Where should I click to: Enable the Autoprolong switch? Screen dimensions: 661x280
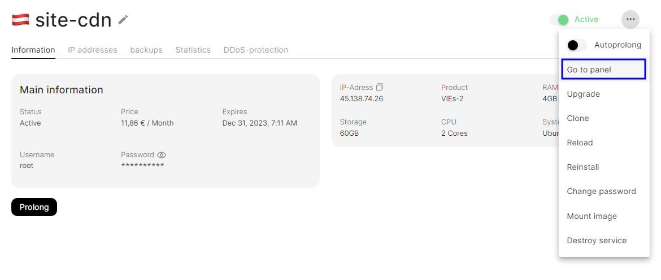[577, 45]
